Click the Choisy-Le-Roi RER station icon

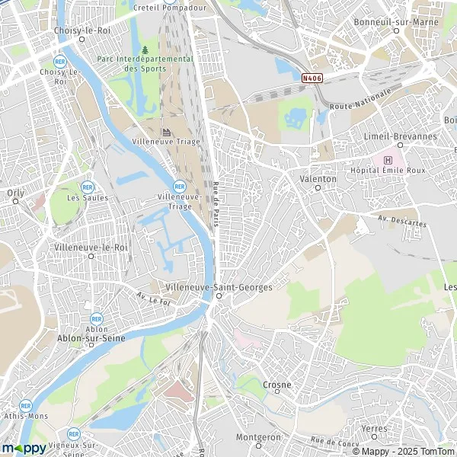60,62
